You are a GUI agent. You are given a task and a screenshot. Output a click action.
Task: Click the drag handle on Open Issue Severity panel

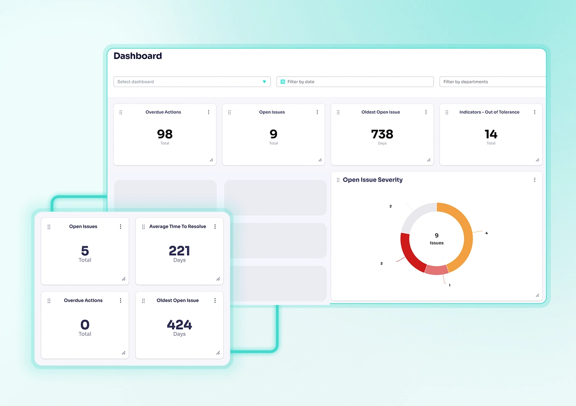coord(338,180)
